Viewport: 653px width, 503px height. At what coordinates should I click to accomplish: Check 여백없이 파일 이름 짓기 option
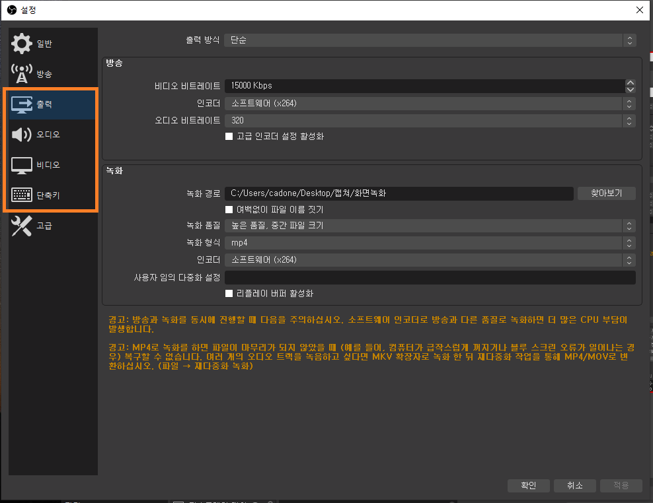[229, 210]
